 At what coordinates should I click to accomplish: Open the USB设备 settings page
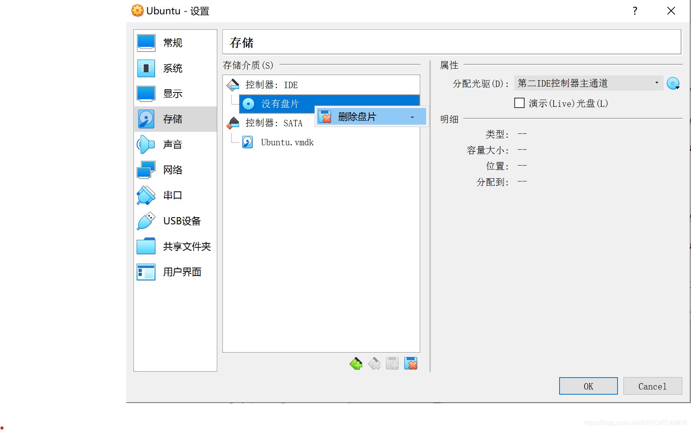(x=175, y=221)
